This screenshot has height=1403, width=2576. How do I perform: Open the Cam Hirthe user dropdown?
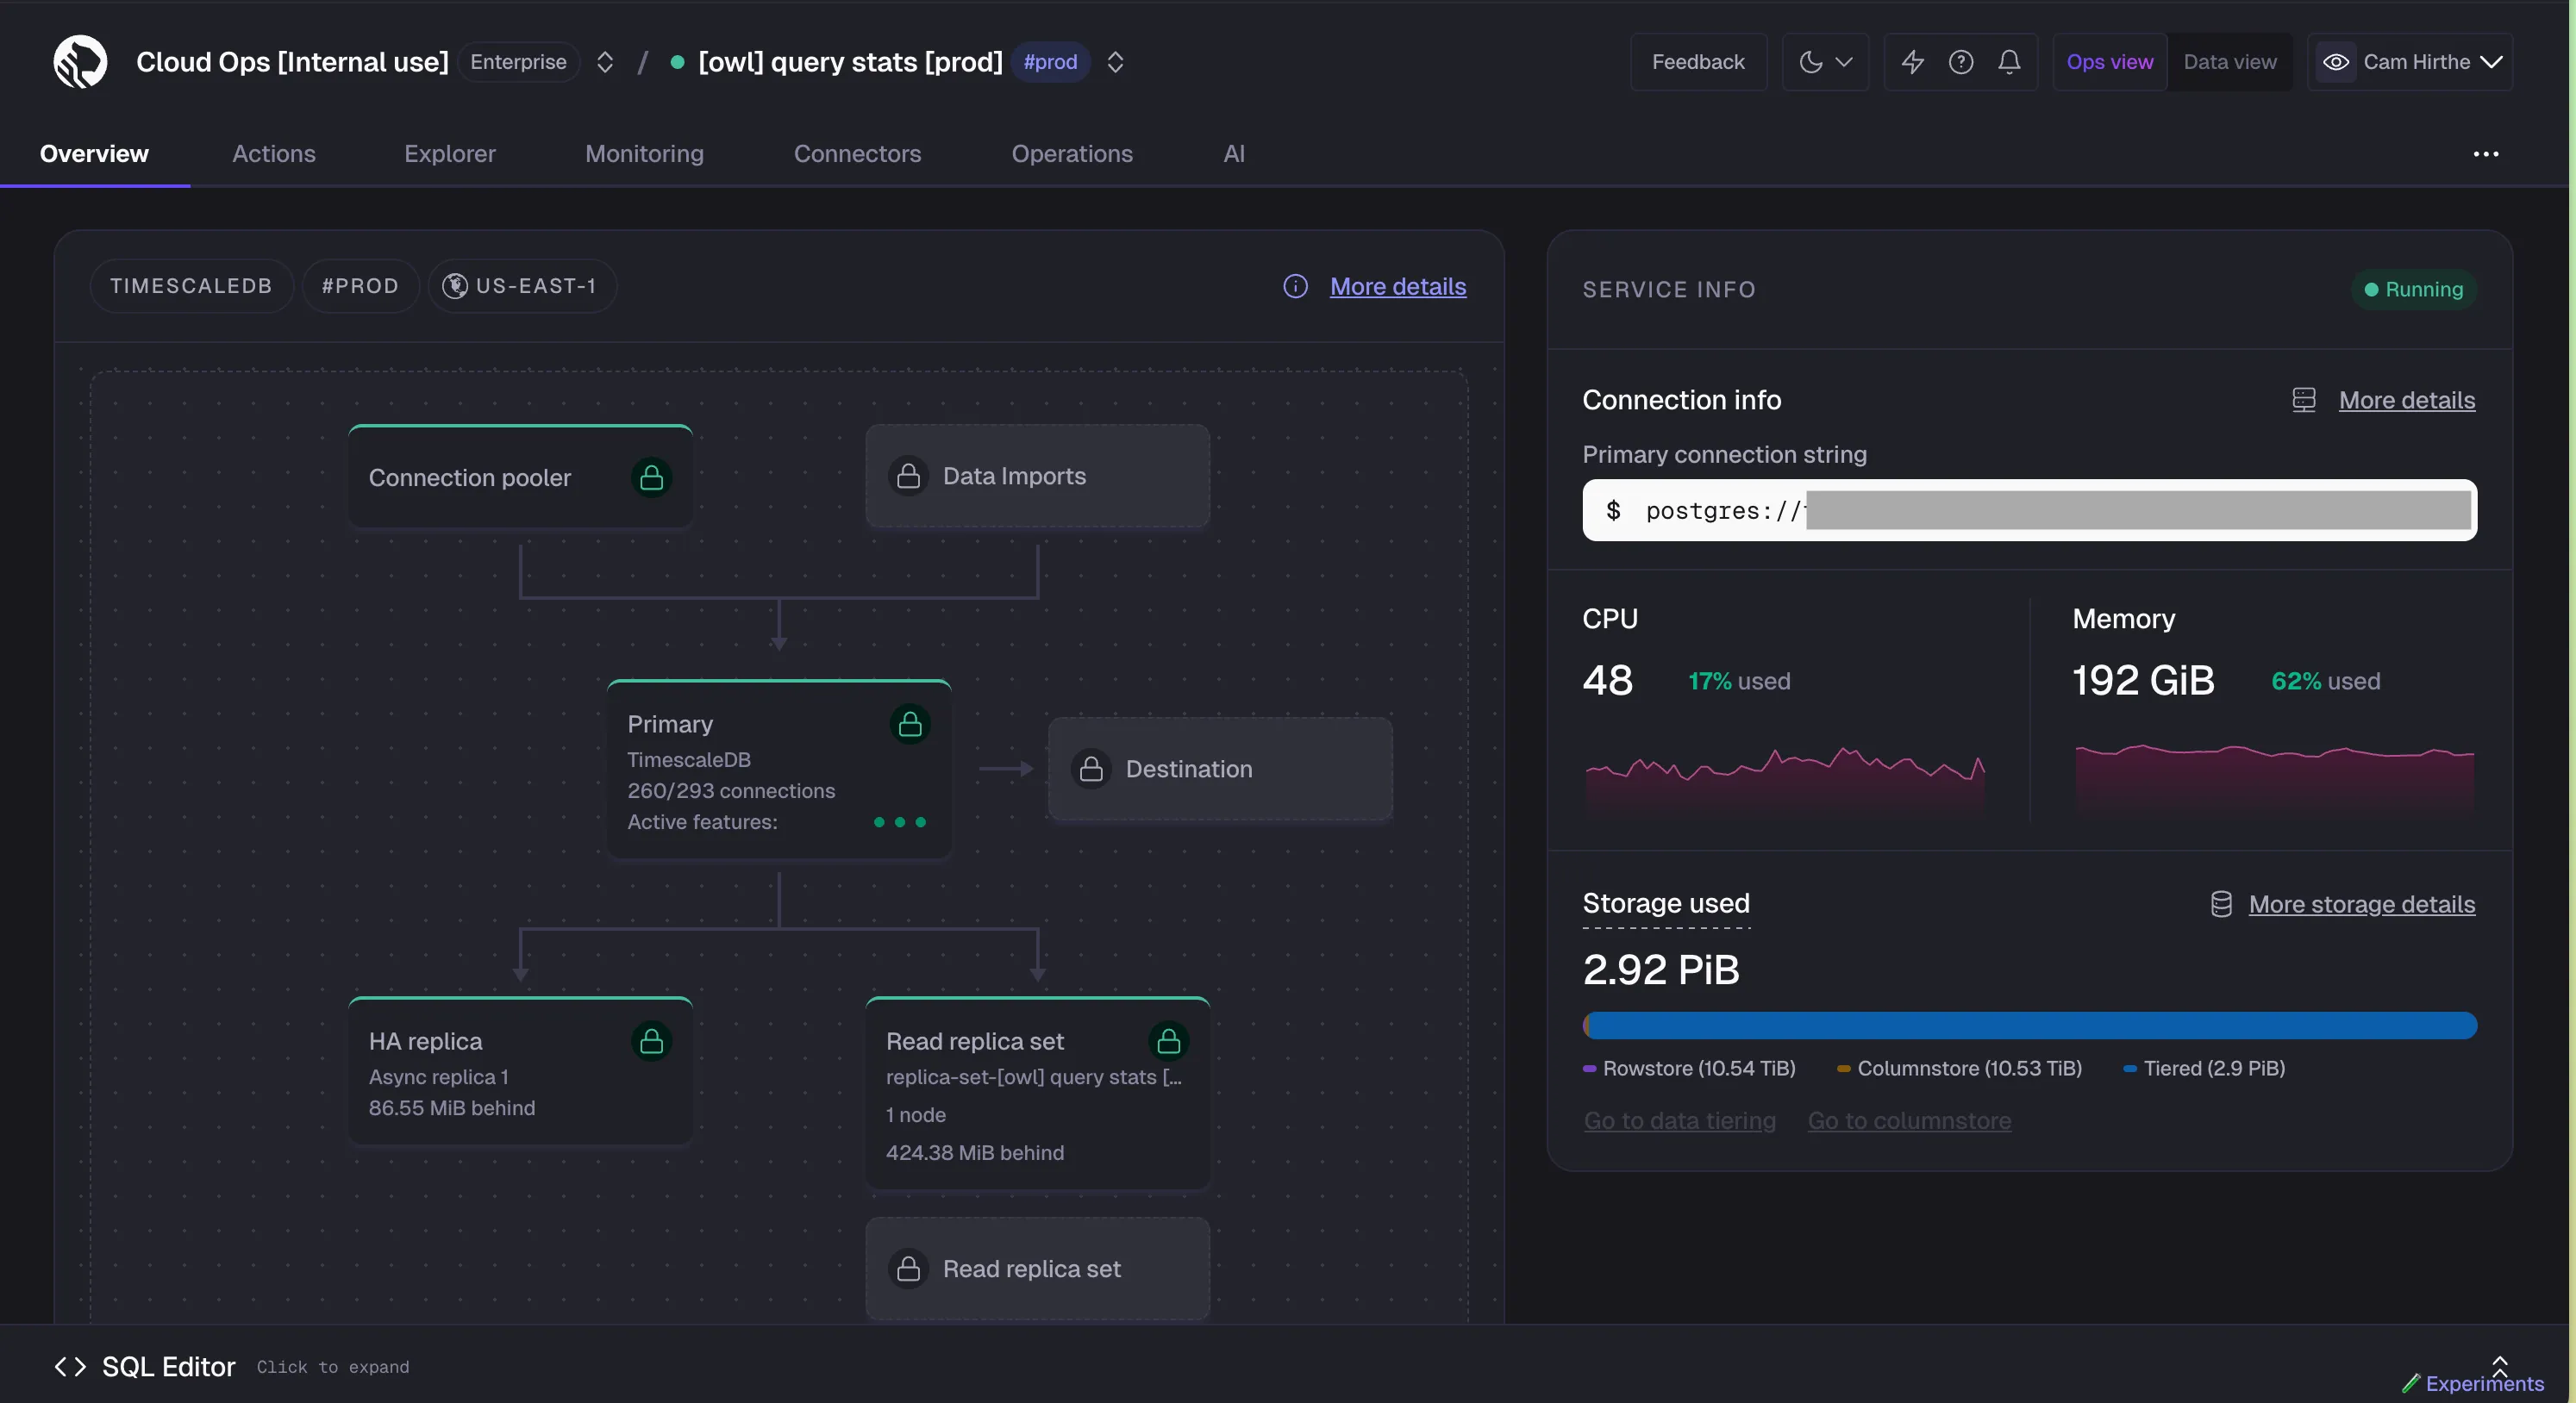[2409, 62]
